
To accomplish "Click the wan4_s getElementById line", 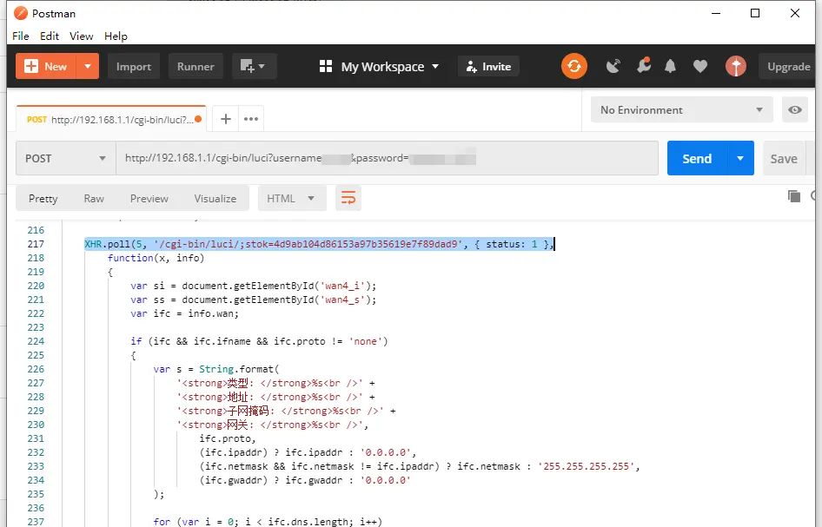I will click(x=254, y=300).
